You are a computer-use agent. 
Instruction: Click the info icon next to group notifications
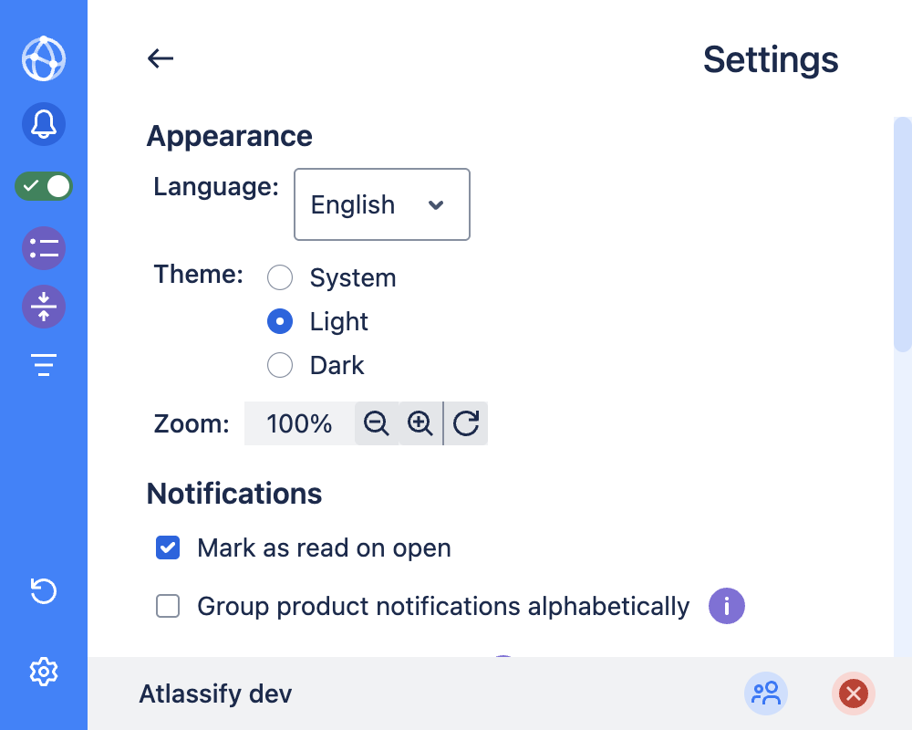coord(726,606)
